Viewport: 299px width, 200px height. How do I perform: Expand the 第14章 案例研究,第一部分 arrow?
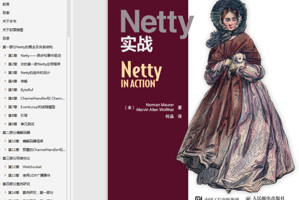pyautogui.click(x=5, y=192)
